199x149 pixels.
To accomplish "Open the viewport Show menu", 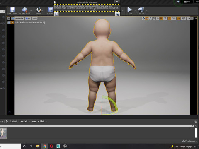I will tap(34, 18).
